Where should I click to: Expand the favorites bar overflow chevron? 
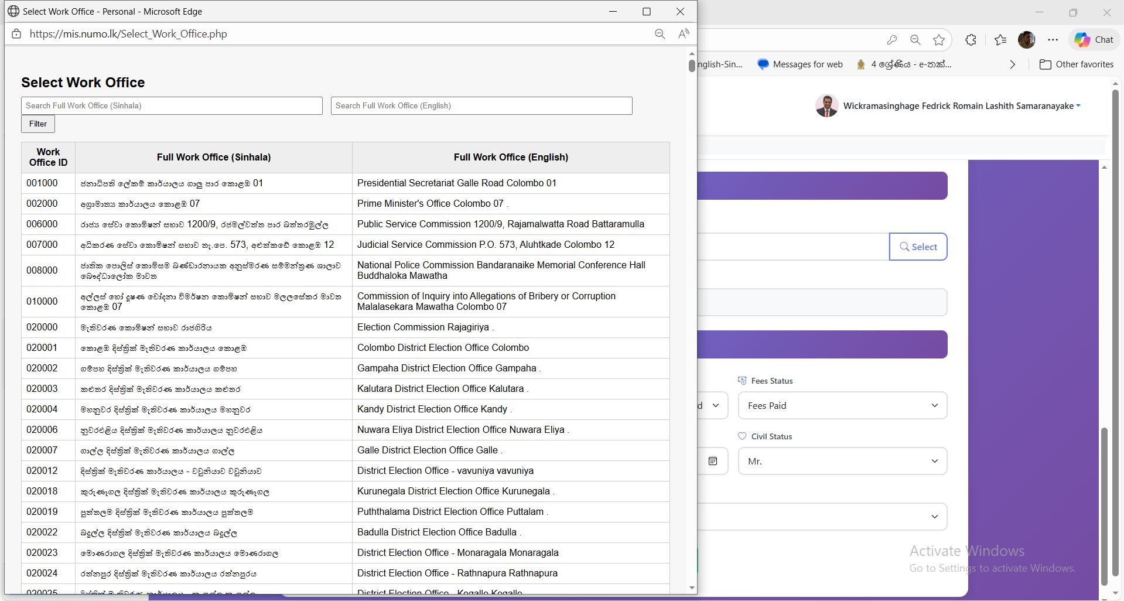1012,64
